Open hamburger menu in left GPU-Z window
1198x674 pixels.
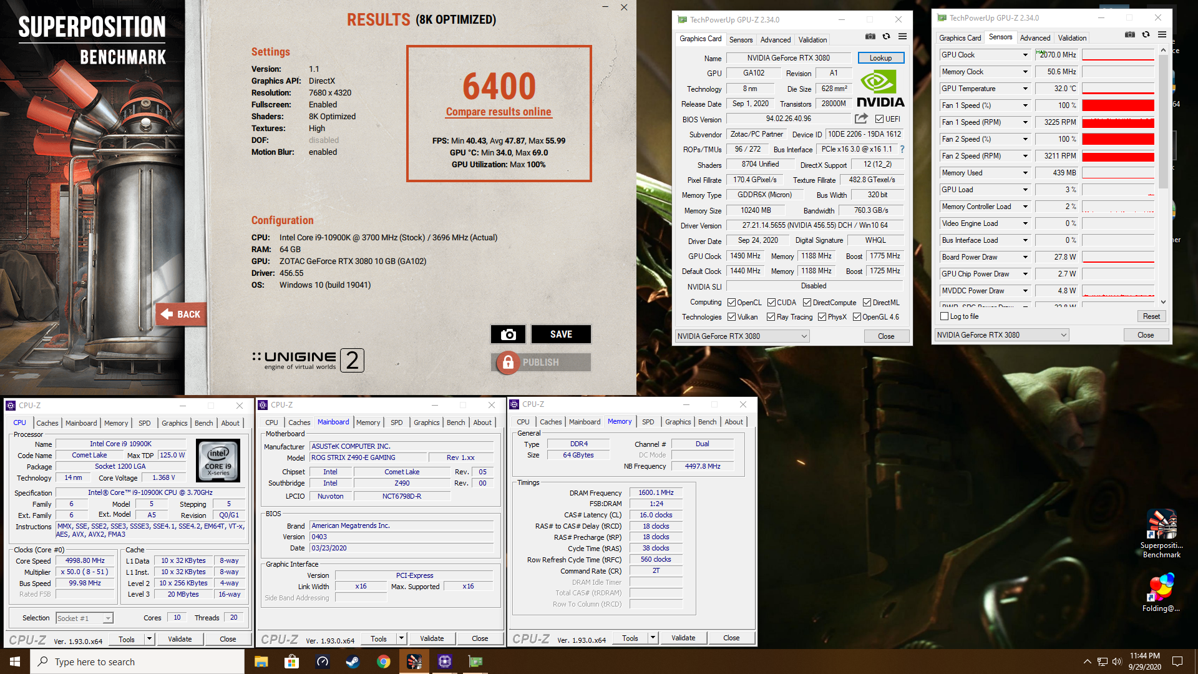click(x=902, y=36)
